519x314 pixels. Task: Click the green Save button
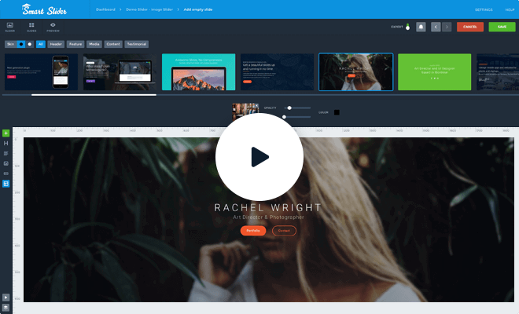pos(502,27)
